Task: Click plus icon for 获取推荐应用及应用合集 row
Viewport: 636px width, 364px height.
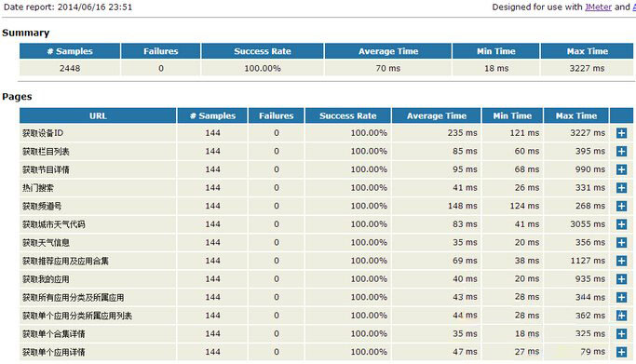Action: click(621, 261)
